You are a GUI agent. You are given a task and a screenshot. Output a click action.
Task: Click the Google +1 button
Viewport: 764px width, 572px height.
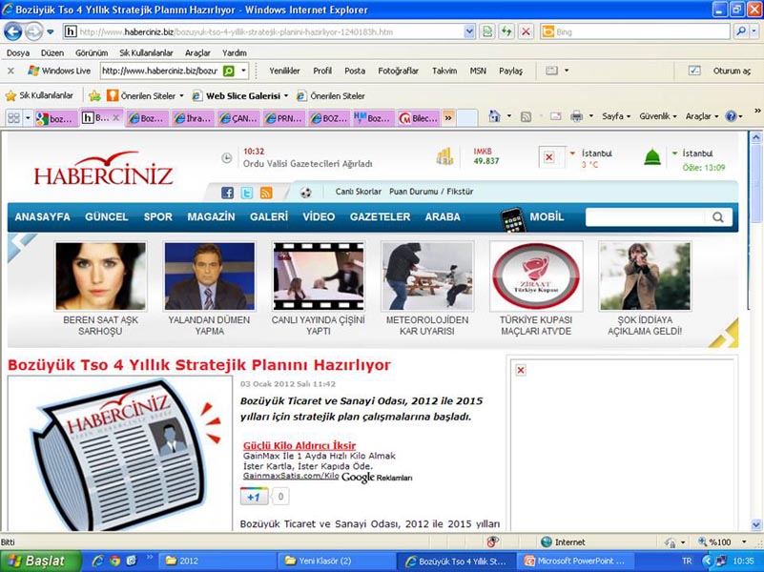coord(255,497)
